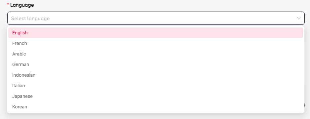This screenshot has width=310, height=119.
Task: Choose English from the language list
Action: click(x=156, y=33)
